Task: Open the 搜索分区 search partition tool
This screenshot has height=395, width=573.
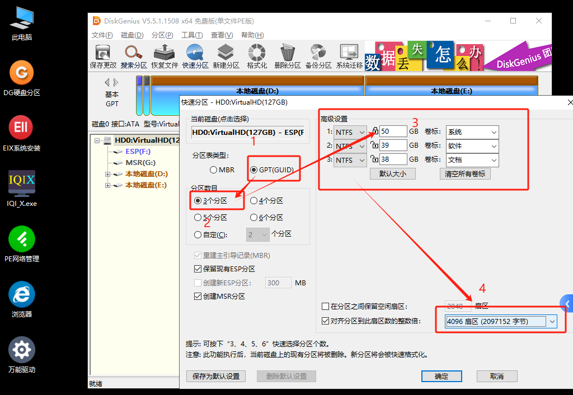Action: [x=134, y=57]
